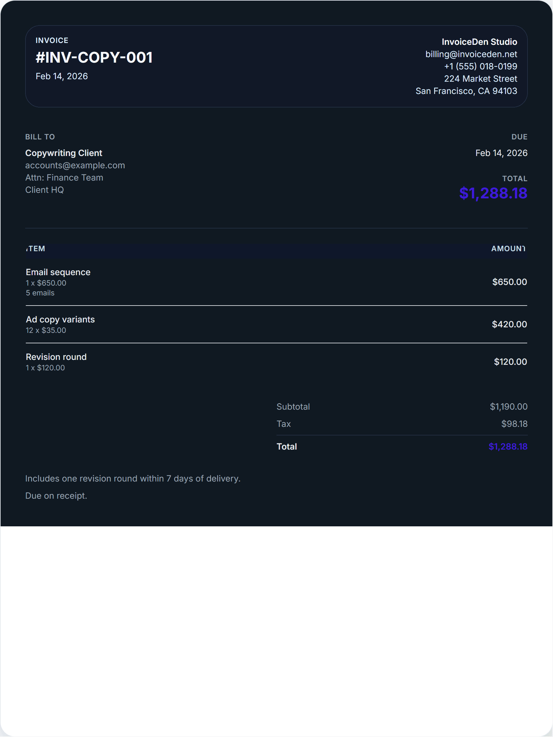Viewport: 553px width, 737px height.
Task: Click the large purple $1,288.18 total
Action: (493, 193)
